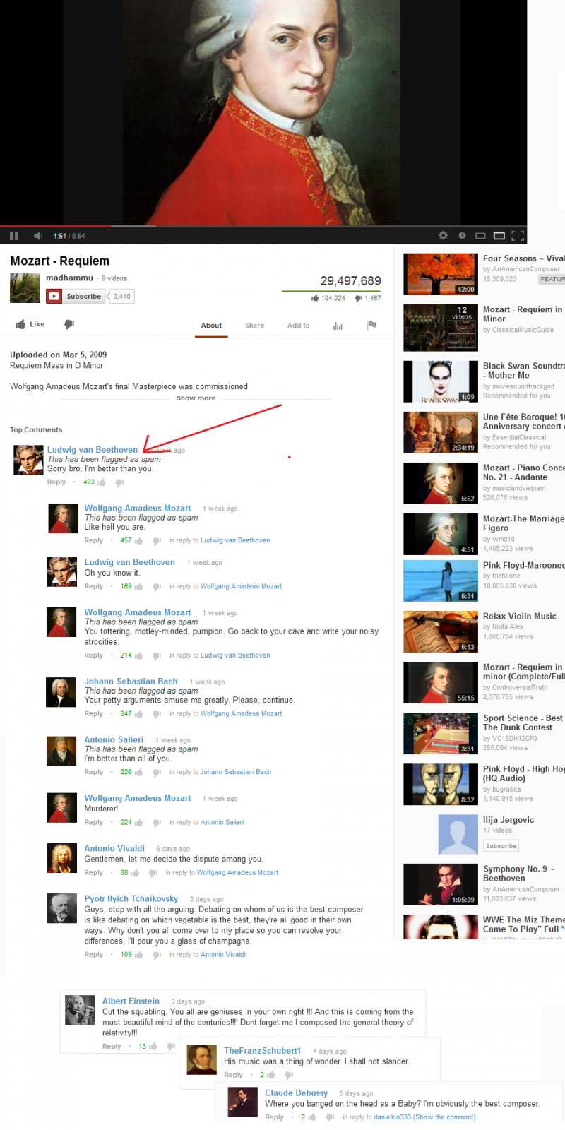Thumbs up Mozart's 'Murderer!' comment

tap(138, 823)
